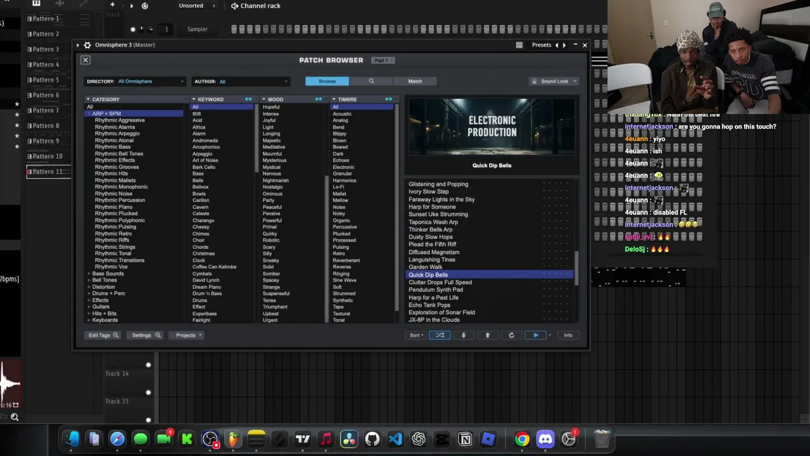Refresh the patch list

(511, 335)
